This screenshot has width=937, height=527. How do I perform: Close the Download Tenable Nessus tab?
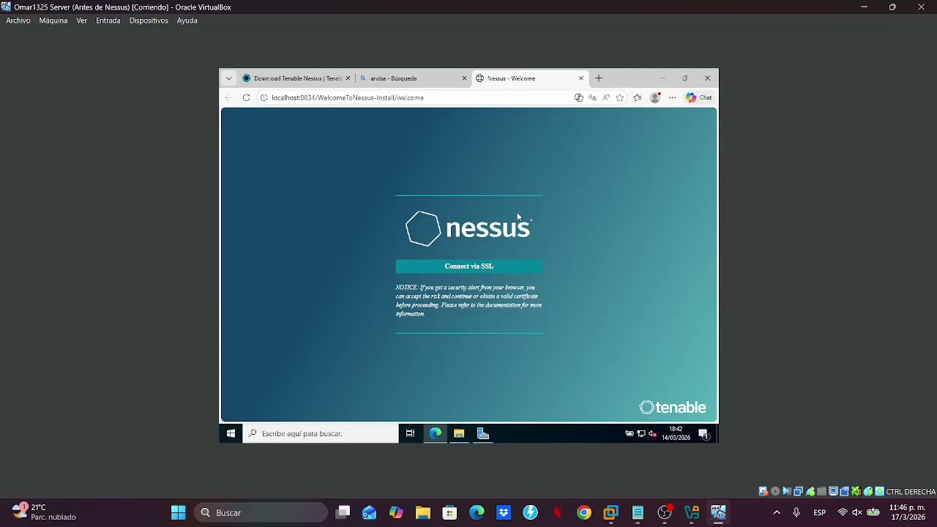point(348,78)
